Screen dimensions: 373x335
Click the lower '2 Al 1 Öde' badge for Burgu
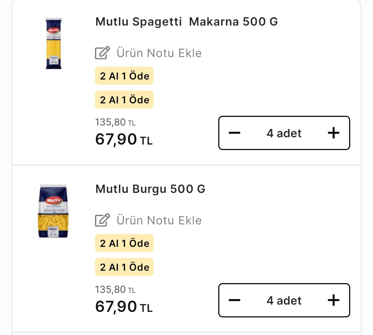[124, 267]
